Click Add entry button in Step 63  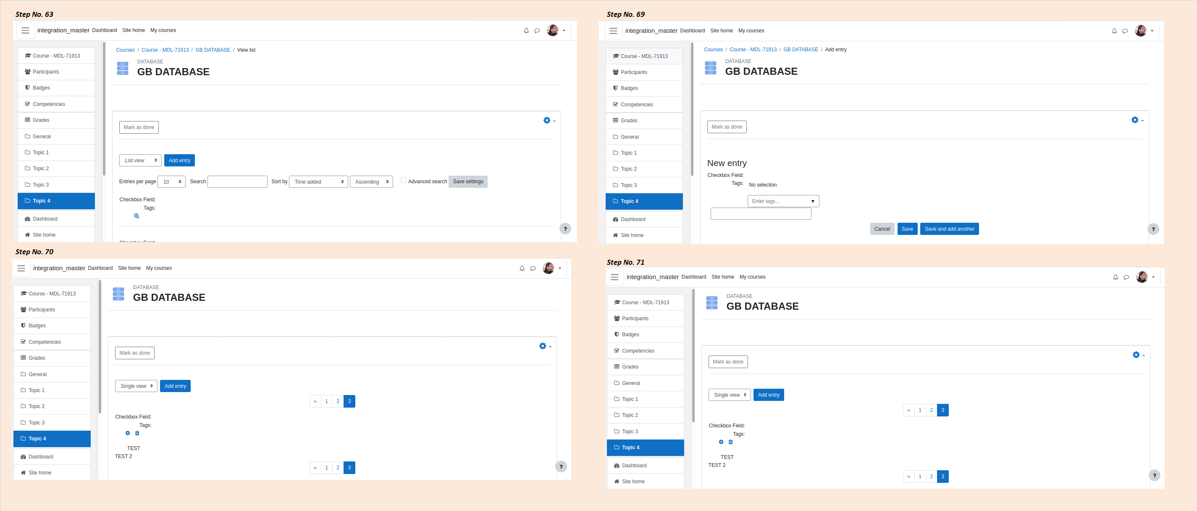179,161
